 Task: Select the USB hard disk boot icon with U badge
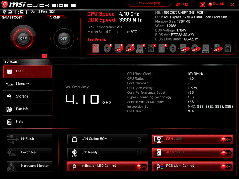tap(118, 48)
